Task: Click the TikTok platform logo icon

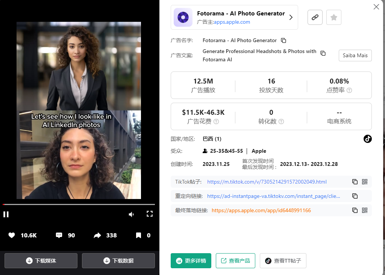Action: tap(367, 139)
